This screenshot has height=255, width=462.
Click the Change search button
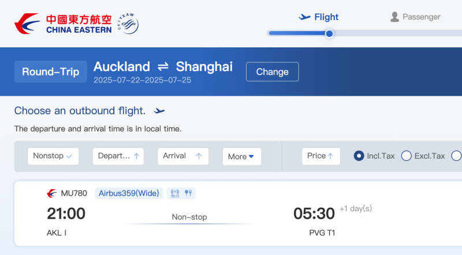(x=272, y=72)
